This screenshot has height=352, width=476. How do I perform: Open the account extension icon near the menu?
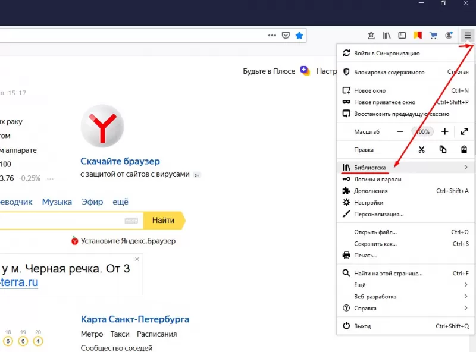tap(450, 35)
